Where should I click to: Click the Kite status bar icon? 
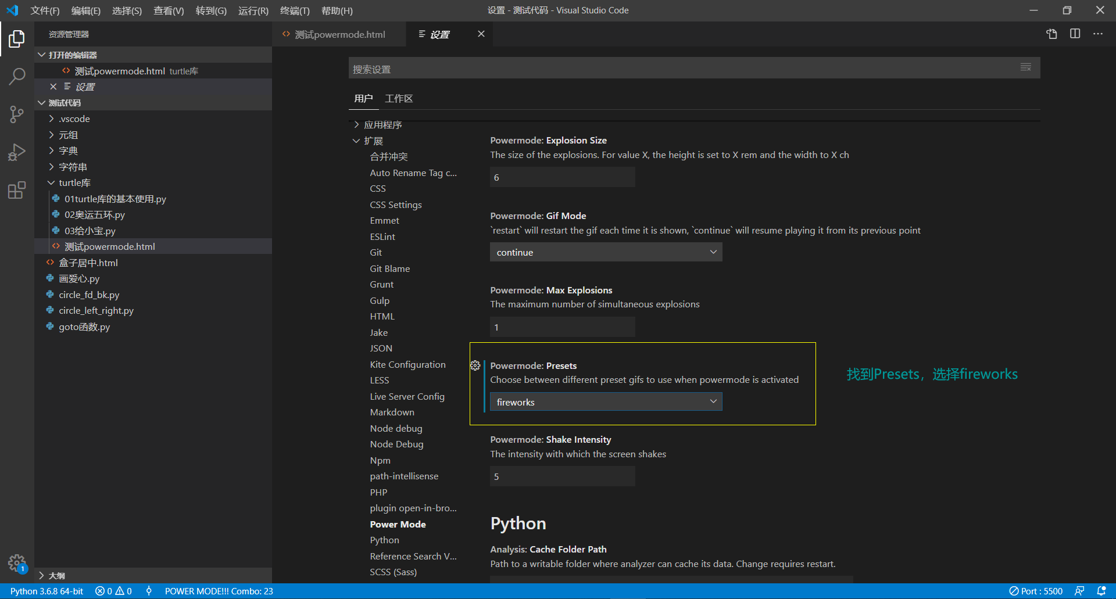coord(149,591)
